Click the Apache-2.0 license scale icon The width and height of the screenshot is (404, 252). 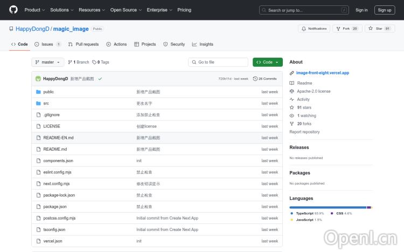click(292, 91)
